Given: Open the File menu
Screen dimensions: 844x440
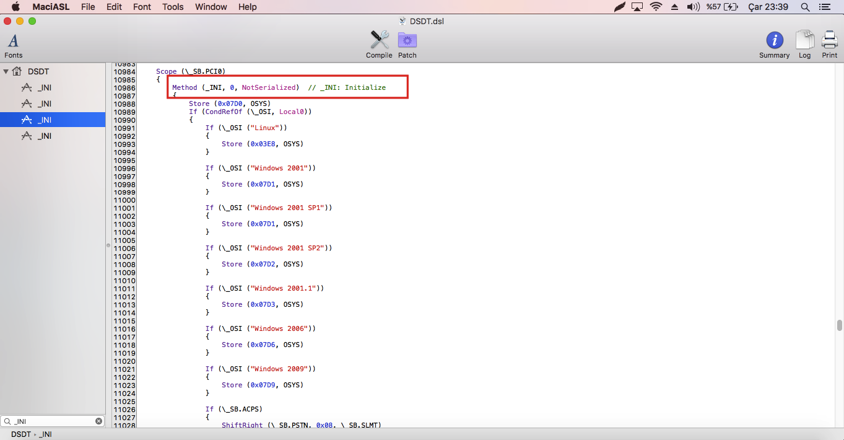Looking at the screenshot, I should click(88, 7).
